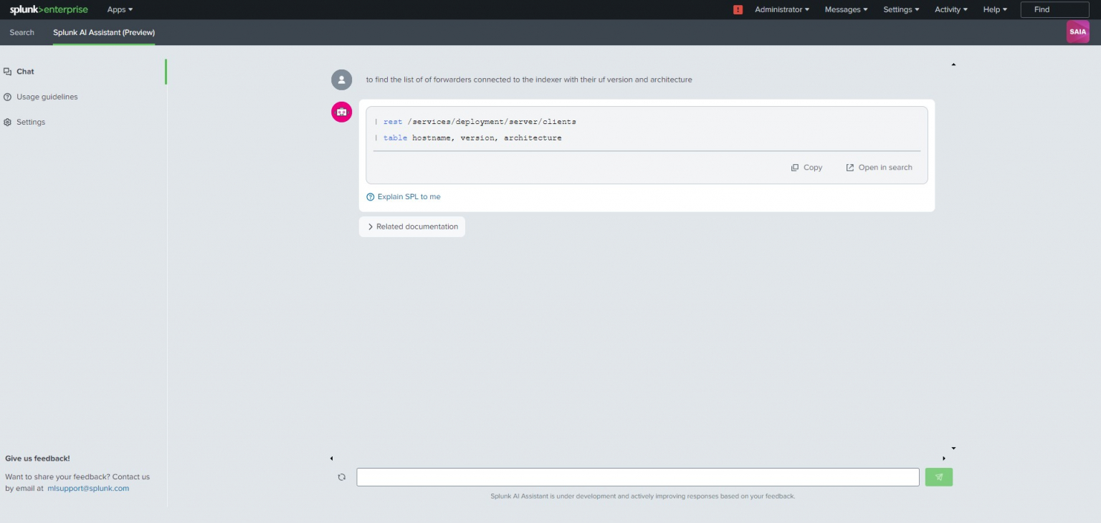The height and width of the screenshot is (523, 1101).
Task: Click the SAIA app avatar icon
Action: coord(1077,32)
